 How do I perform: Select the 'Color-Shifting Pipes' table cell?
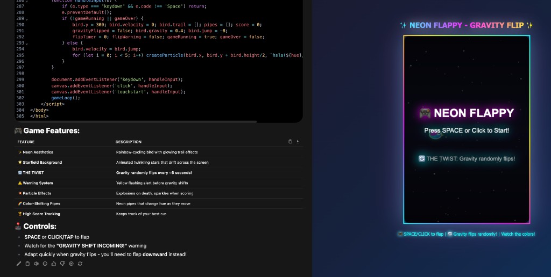point(39,203)
